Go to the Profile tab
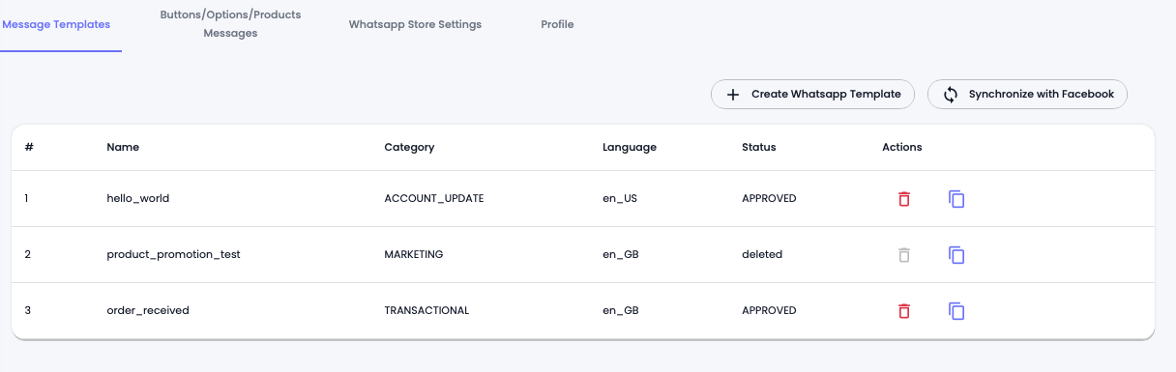The height and width of the screenshot is (372, 1176). coord(557,24)
